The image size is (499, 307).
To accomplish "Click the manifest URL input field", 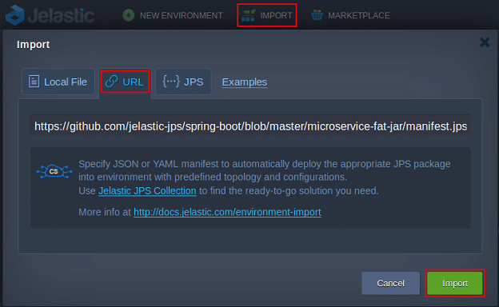I will click(x=250, y=126).
